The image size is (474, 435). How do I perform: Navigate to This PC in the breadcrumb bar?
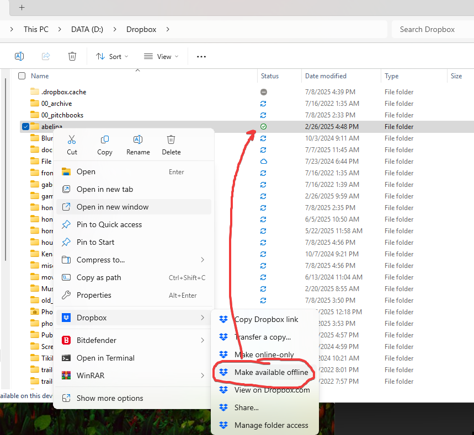[x=35, y=29]
